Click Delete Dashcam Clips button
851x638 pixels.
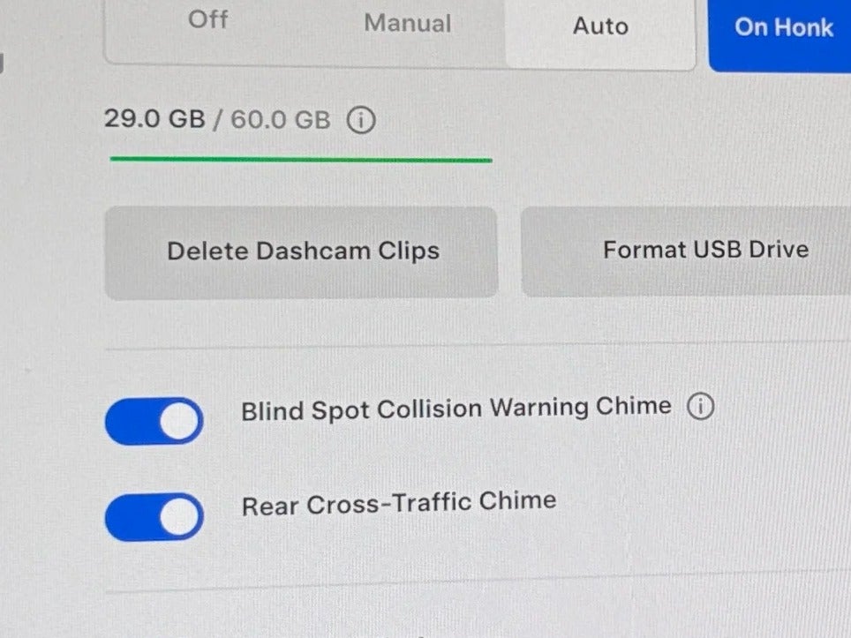tap(302, 252)
